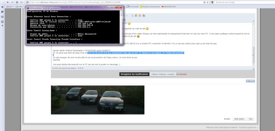The image size is (275, 131).
Task: Click 'J'ai aussi média déconnecté' line in editor
Action: point(87,65)
